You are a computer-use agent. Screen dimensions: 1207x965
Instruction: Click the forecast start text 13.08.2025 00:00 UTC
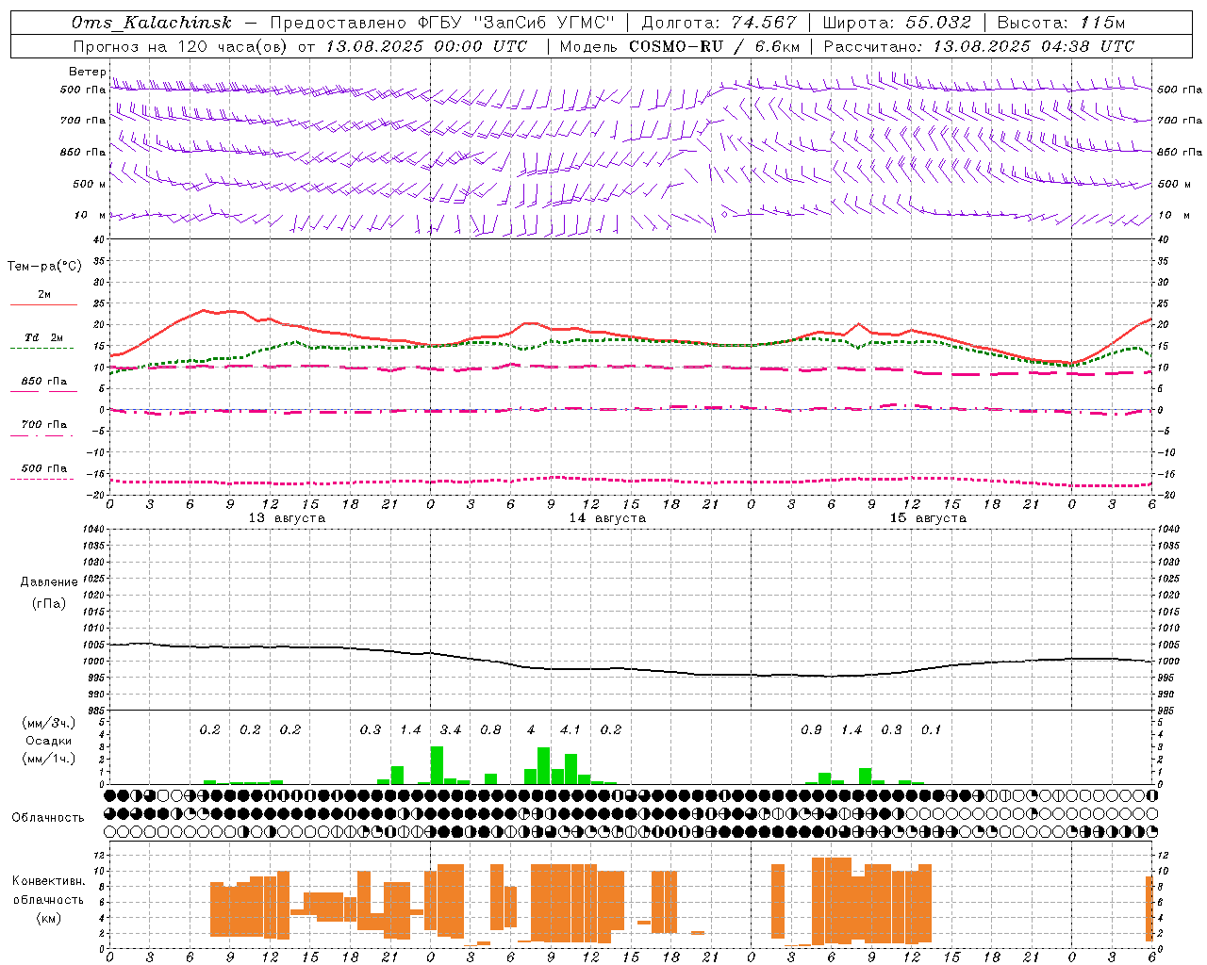coord(426,46)
